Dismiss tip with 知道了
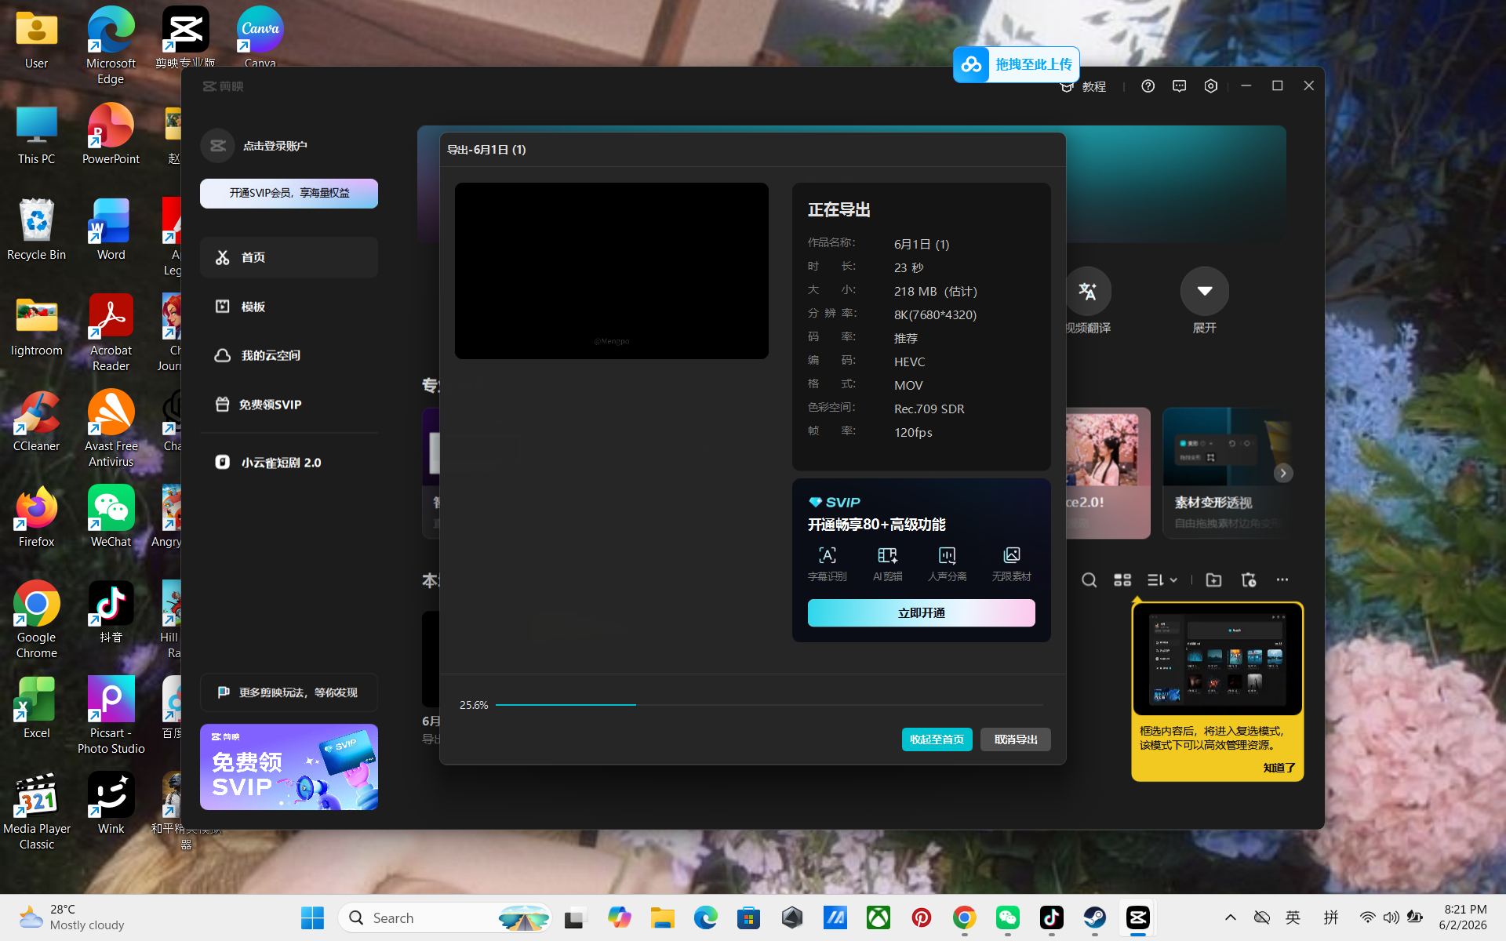Screen dimensions: 1506x941 [1279, 768]
